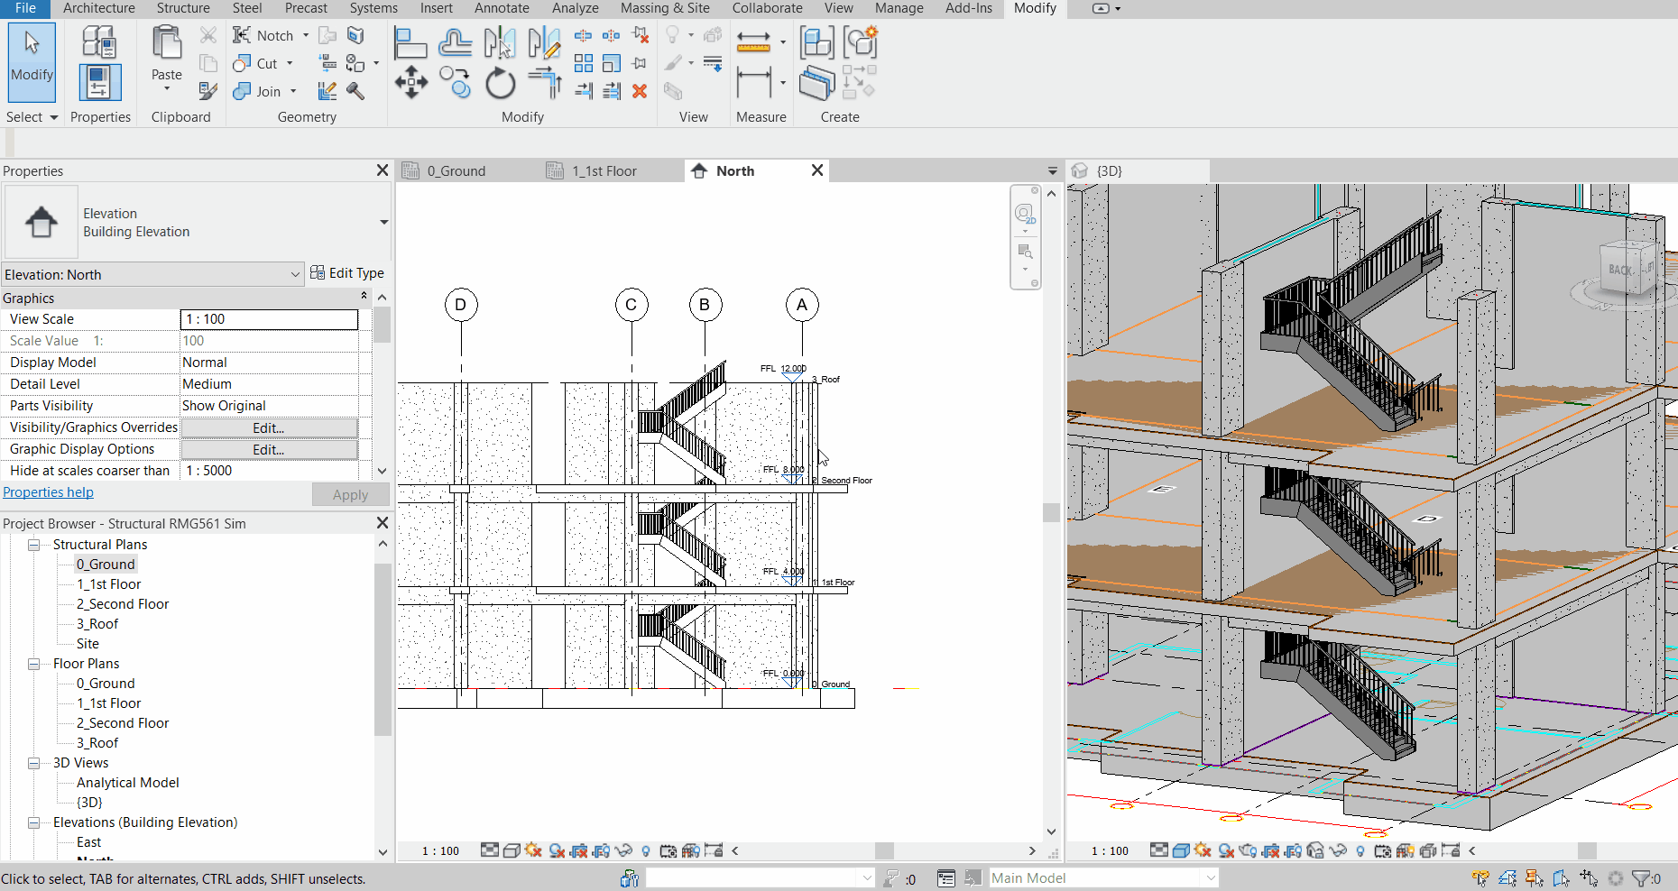Screen dimensions: 1678x891
Task: Click the Edit Type button
Action: point(347,273)
